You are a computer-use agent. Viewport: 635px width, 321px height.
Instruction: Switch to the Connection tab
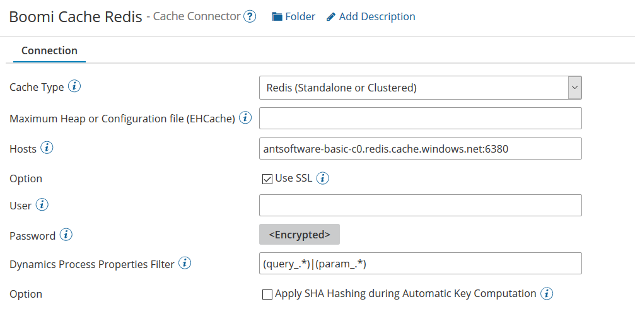pos(49,50)
